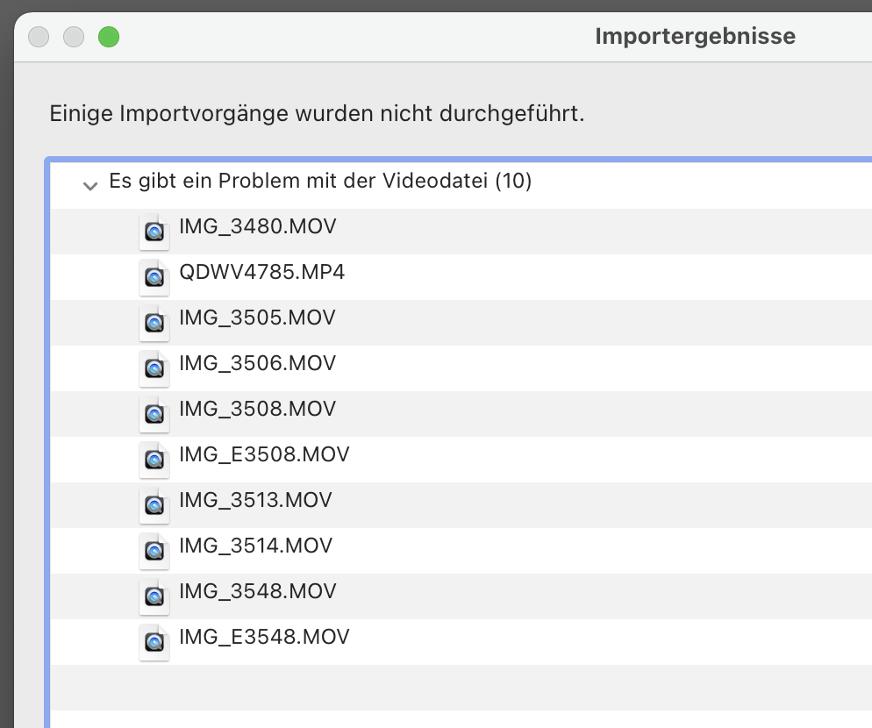
Task: Click the IMG_E3508.MOV file name
Action: click(x=264, y=455)
